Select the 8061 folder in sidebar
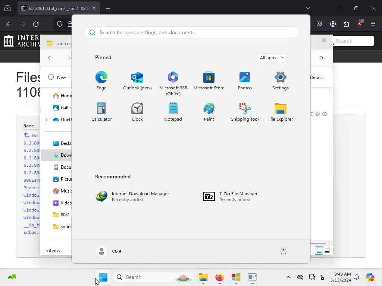This screenshot has height=286, width=382. pos(62,215)
